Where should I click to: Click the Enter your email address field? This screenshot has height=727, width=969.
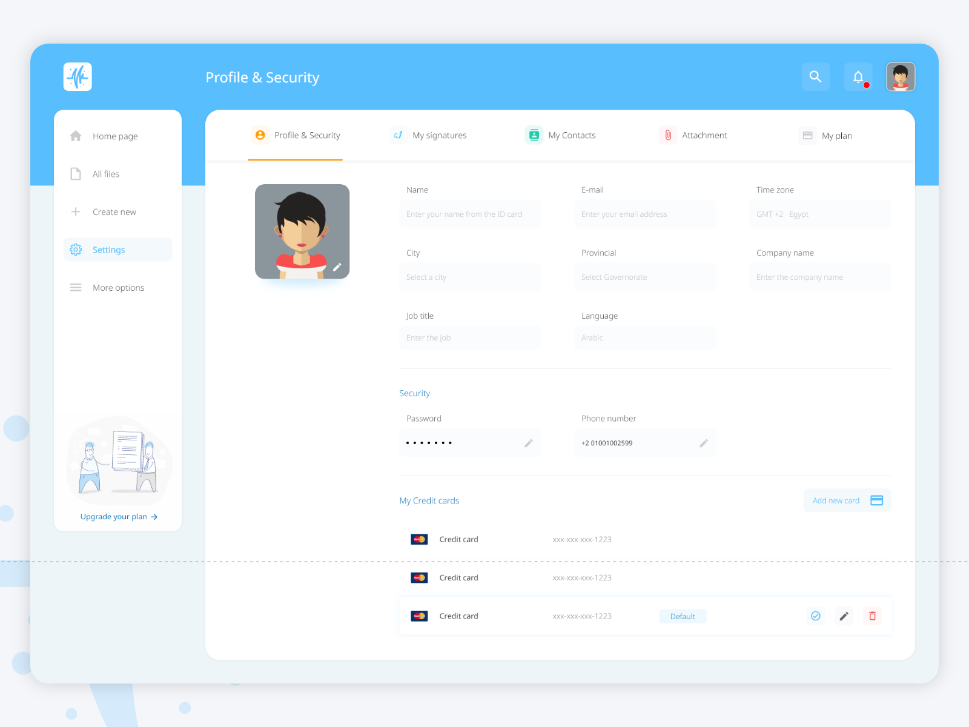645,214
